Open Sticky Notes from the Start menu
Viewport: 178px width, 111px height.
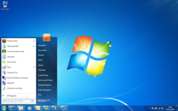pos(19,62)
